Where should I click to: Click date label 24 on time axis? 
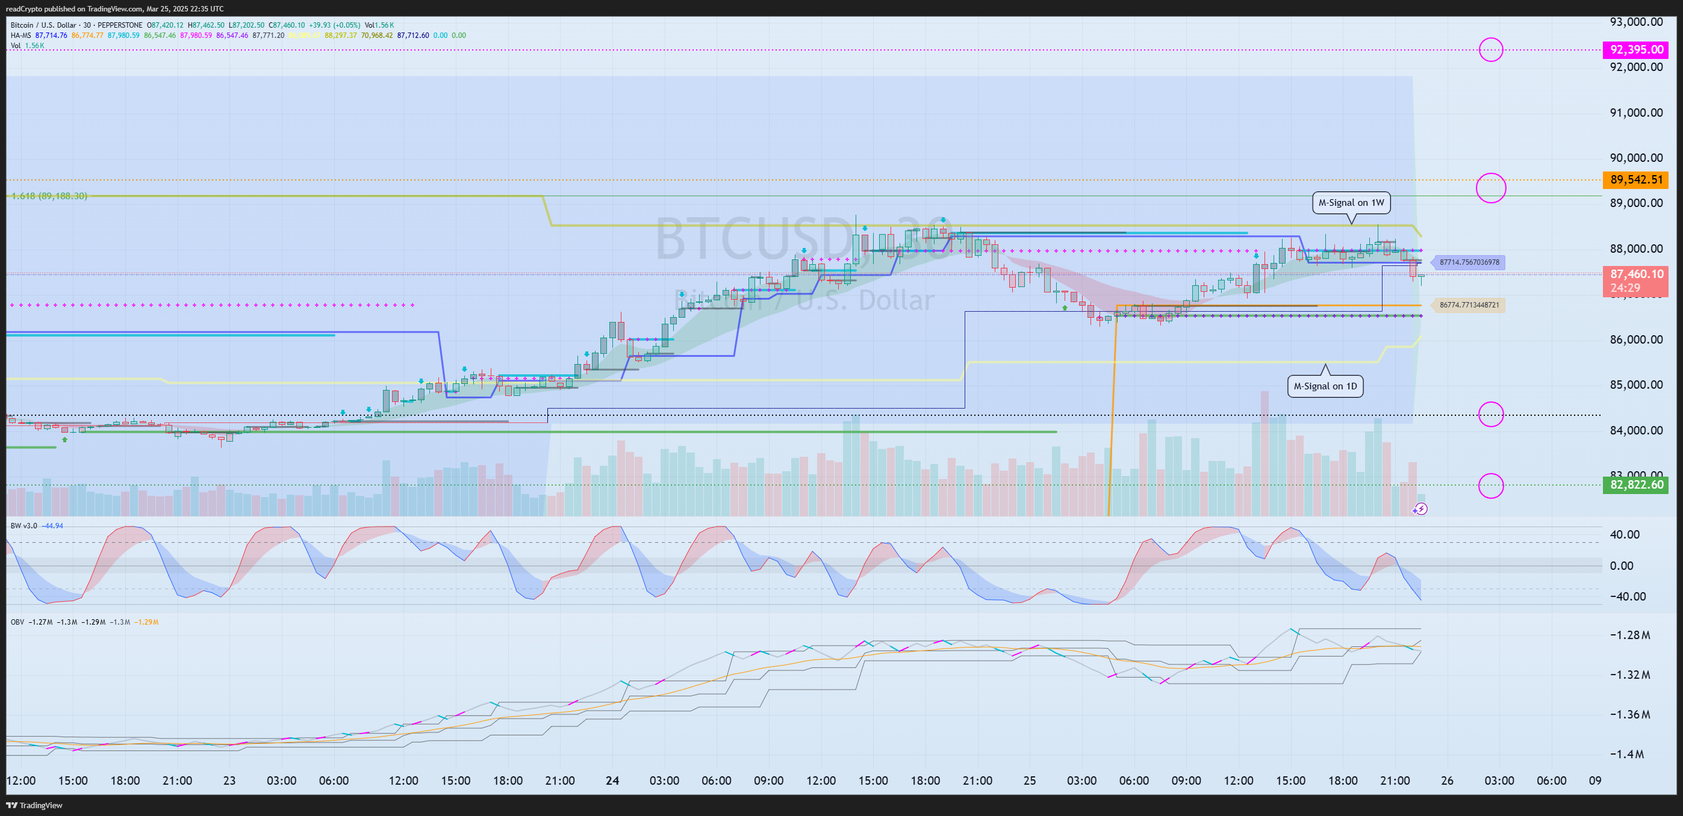tap(612, 780)
